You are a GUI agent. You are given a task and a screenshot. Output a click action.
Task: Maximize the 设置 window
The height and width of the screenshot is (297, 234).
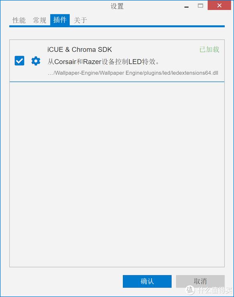pos(200,6)
